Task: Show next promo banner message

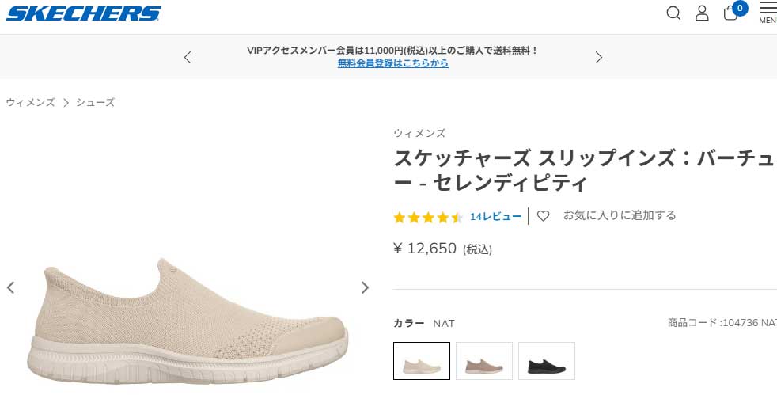Action: click(599, 58)
